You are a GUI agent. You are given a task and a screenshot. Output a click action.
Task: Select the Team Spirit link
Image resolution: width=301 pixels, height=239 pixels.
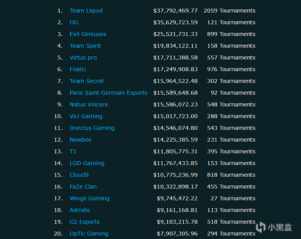click(x=85, y=46)
